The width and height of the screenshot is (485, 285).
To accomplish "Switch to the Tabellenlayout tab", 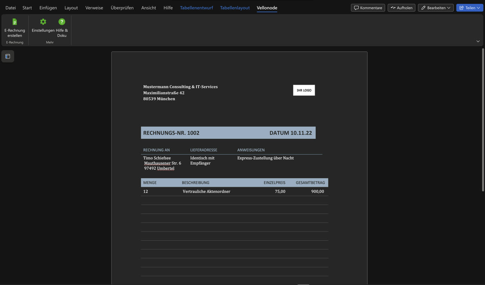I will (x=235, y=8).
